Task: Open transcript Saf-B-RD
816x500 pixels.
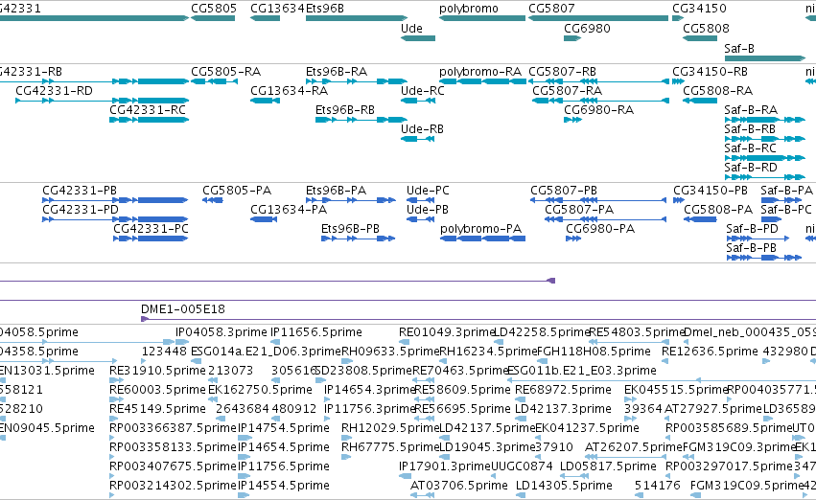Action: pos(751,168)
